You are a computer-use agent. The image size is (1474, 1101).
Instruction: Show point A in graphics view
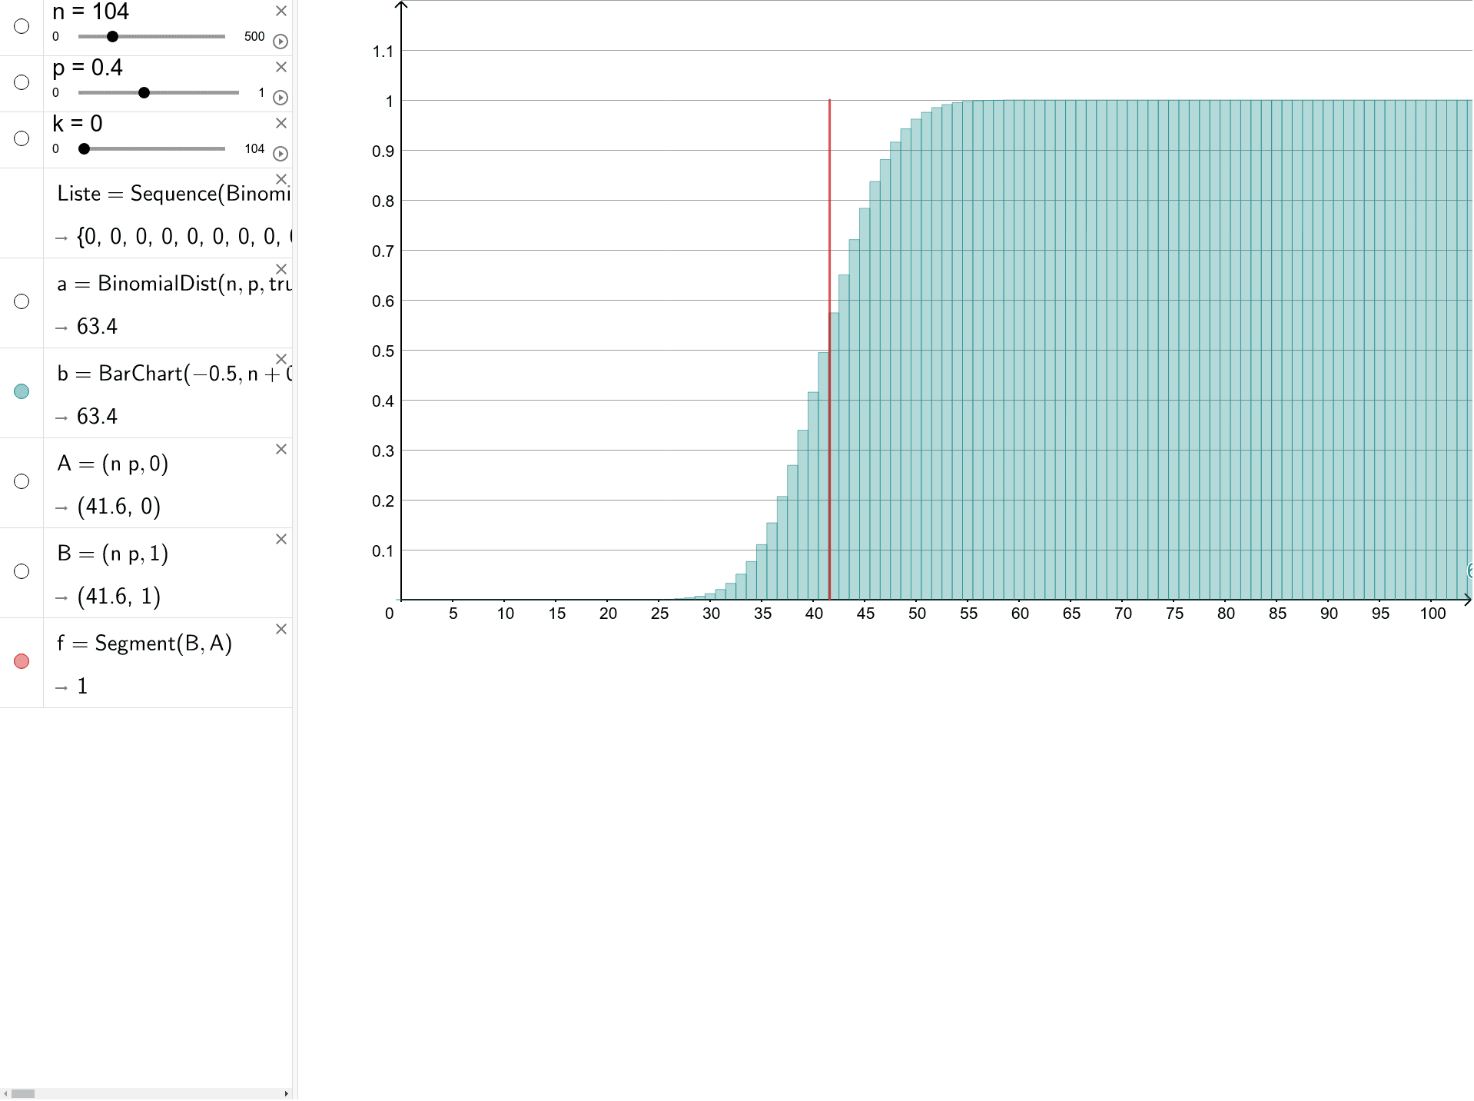tap(22, 482)
